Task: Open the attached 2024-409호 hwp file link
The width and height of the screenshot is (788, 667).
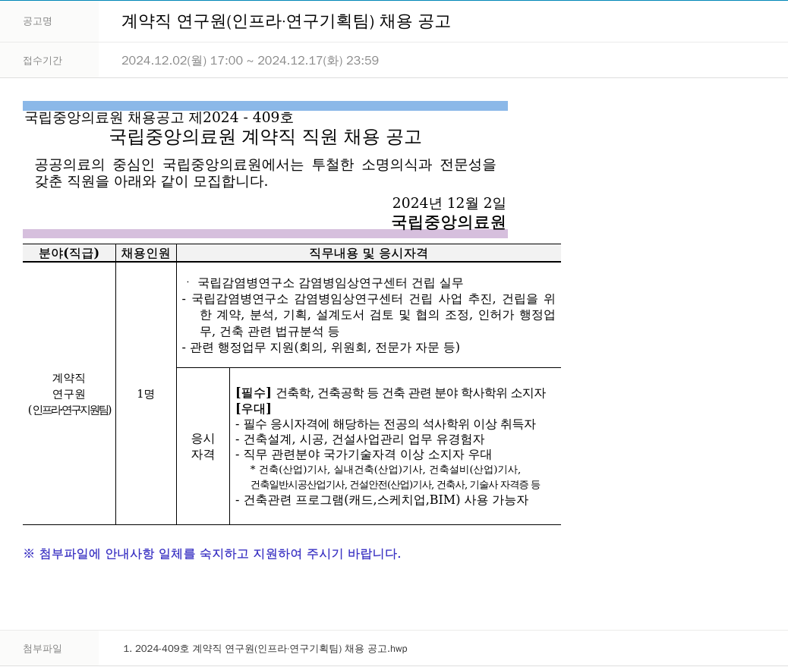Action: click(x=266, y=649)
